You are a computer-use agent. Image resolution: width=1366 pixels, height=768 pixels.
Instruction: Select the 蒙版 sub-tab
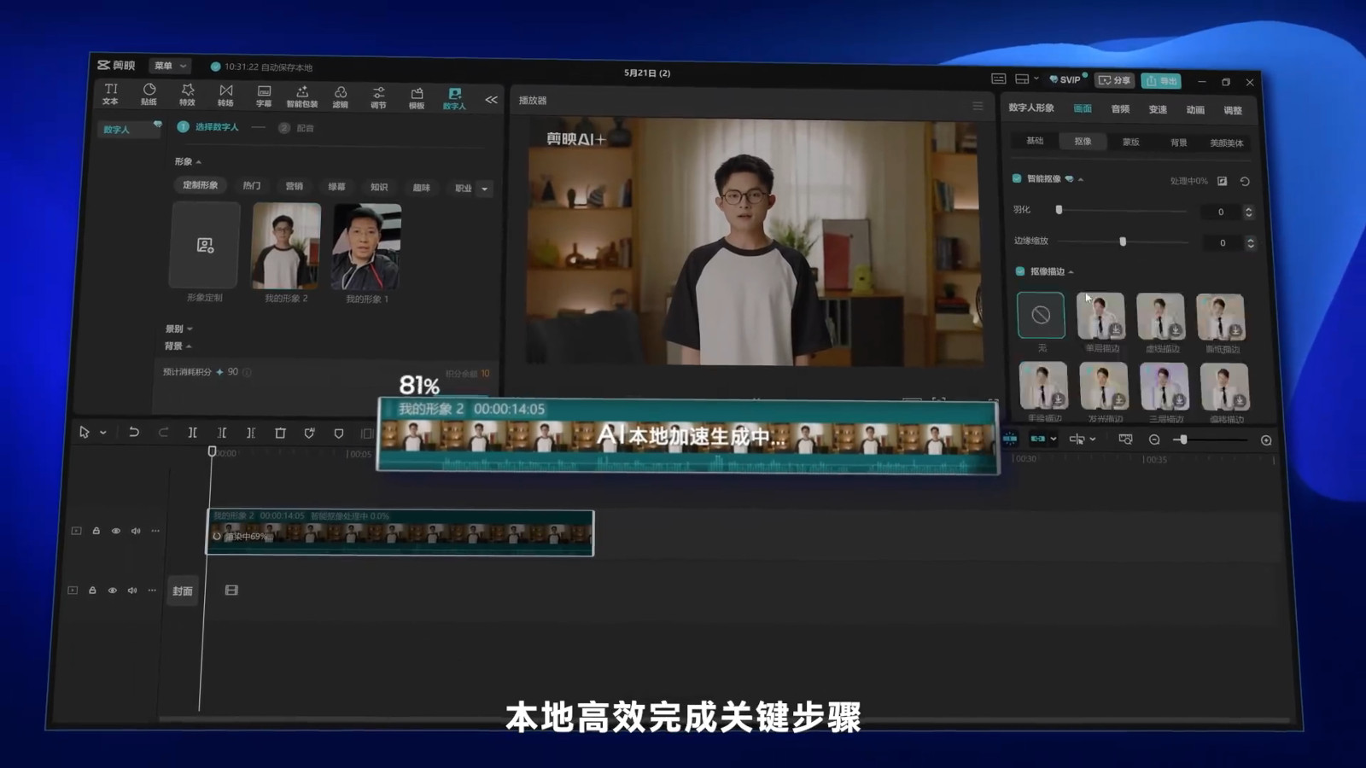[1130, 142]
